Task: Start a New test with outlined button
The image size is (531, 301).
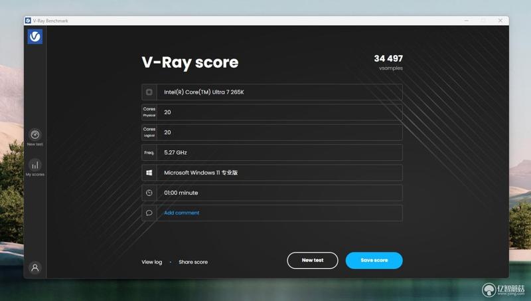Action: pyautogui.click(x=312, y=260)
